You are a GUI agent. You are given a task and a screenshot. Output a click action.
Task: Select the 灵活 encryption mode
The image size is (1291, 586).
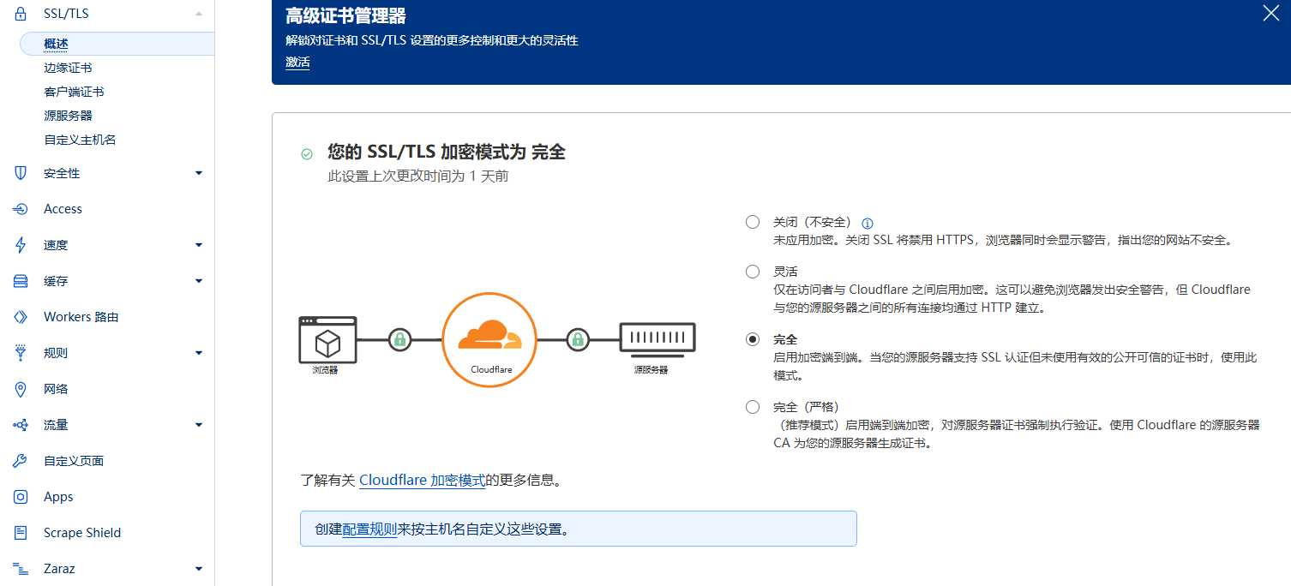[x=753, y=272]
